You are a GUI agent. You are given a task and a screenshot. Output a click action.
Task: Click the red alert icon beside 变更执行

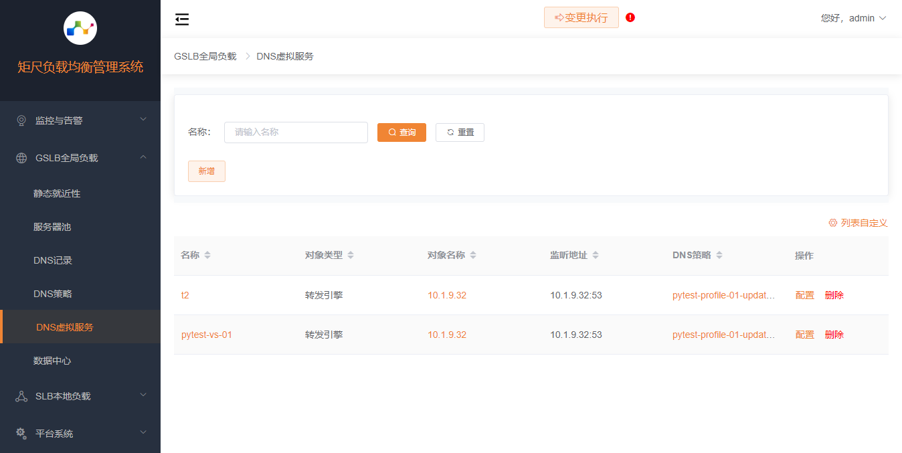(630, 17)
